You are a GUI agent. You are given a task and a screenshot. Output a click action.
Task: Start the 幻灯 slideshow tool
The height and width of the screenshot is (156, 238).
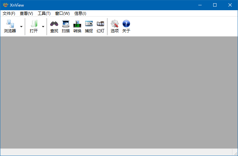tap(100, 26)
